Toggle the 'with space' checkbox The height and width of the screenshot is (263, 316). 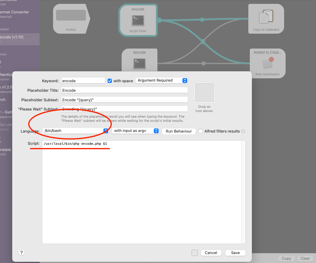(110, 81)
